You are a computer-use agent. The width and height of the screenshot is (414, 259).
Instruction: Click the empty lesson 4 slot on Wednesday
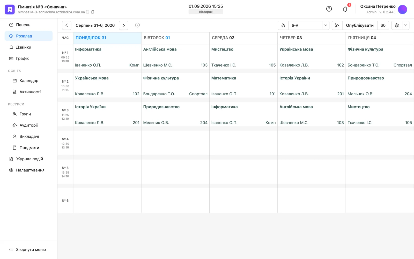(x=243, y=143)
